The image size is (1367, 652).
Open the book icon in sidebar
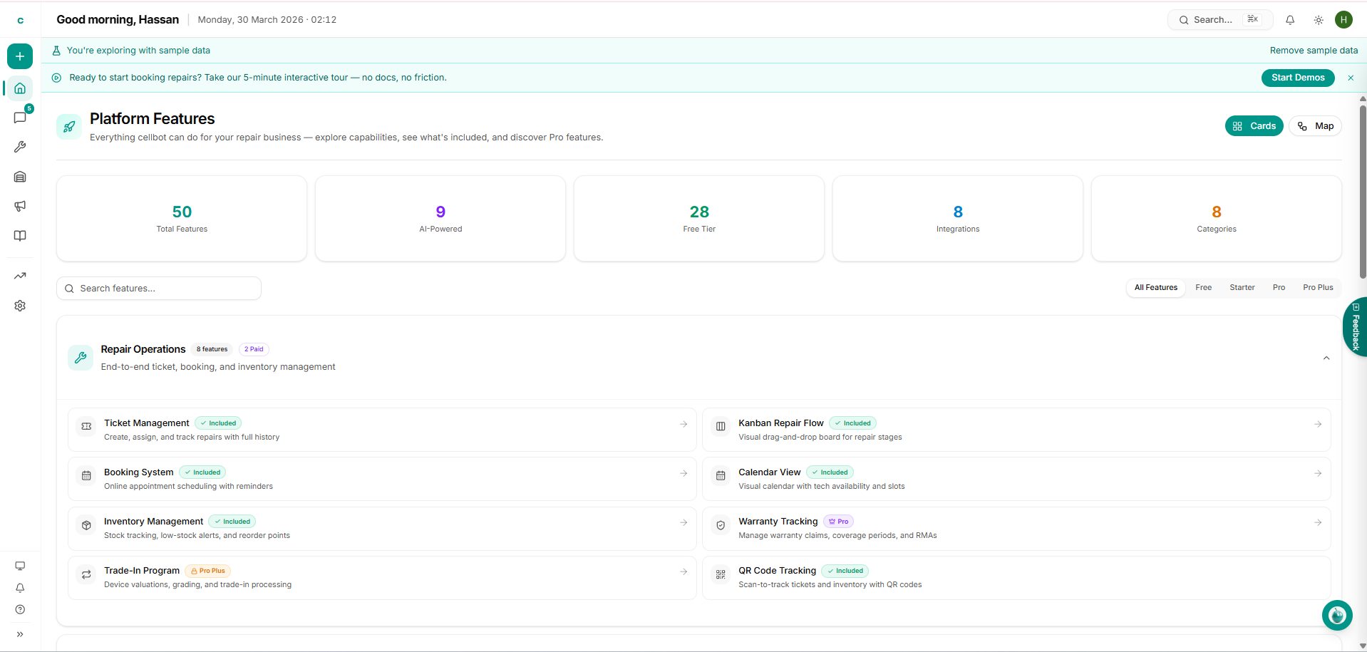(x=20, y=236)
